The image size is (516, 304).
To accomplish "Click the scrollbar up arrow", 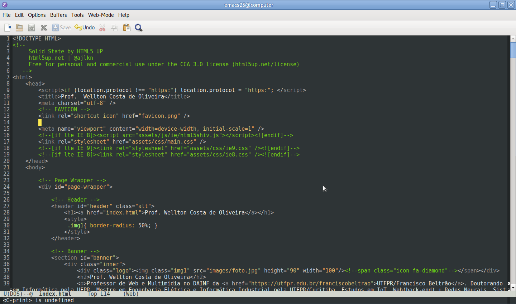I will click(513, 38).
